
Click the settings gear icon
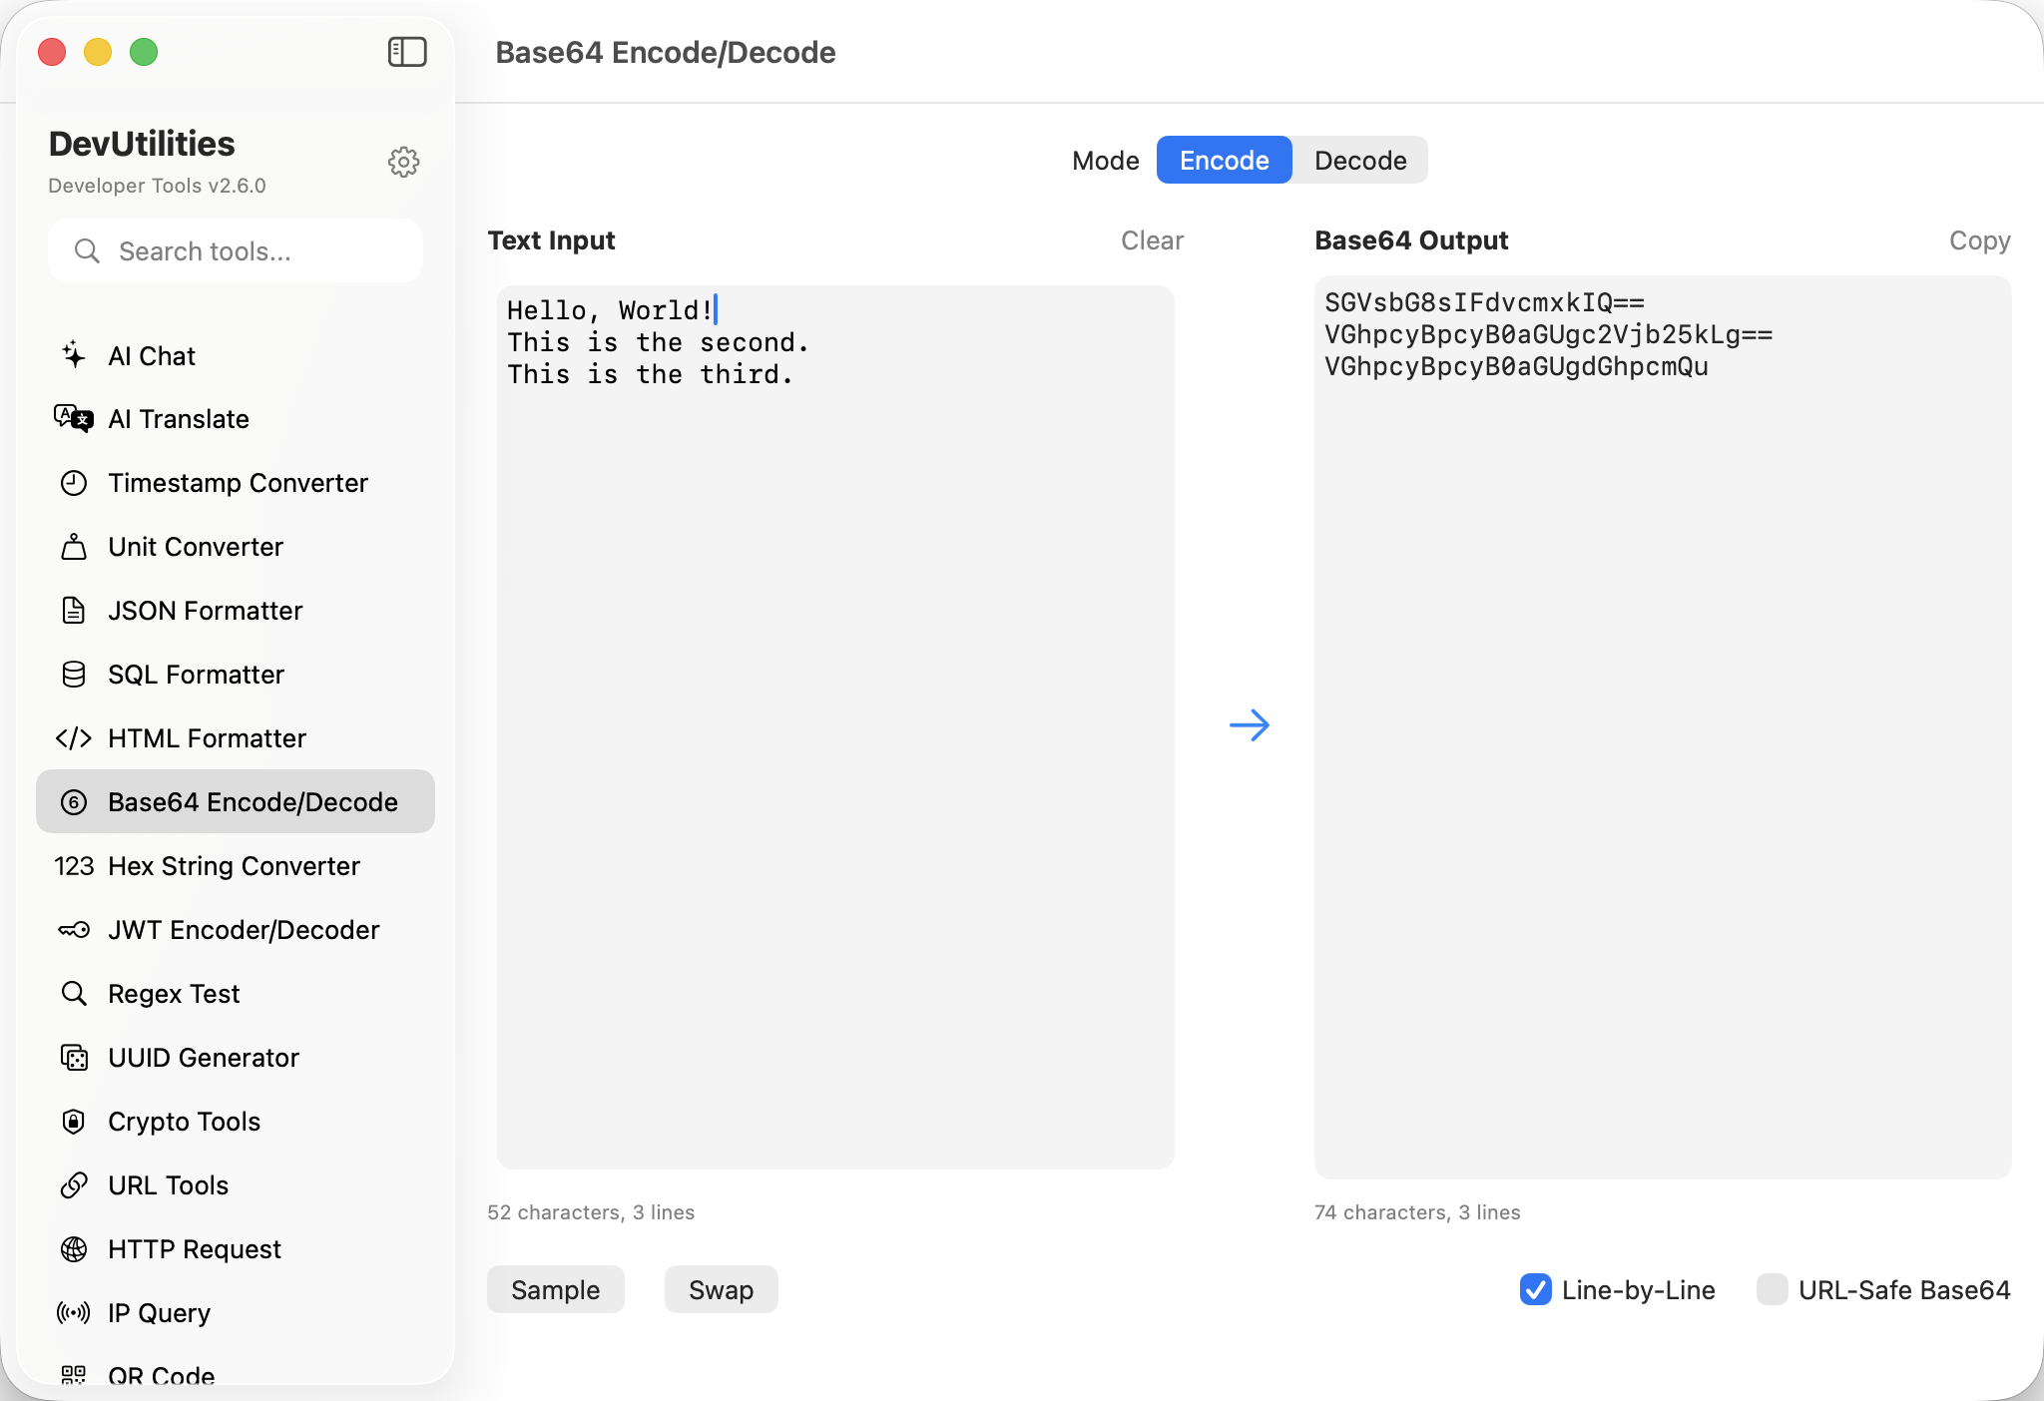coord(404,162)
